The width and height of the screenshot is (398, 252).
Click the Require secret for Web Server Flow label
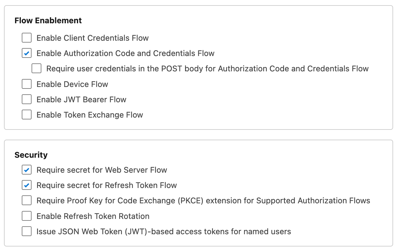[x=101, y=170]
